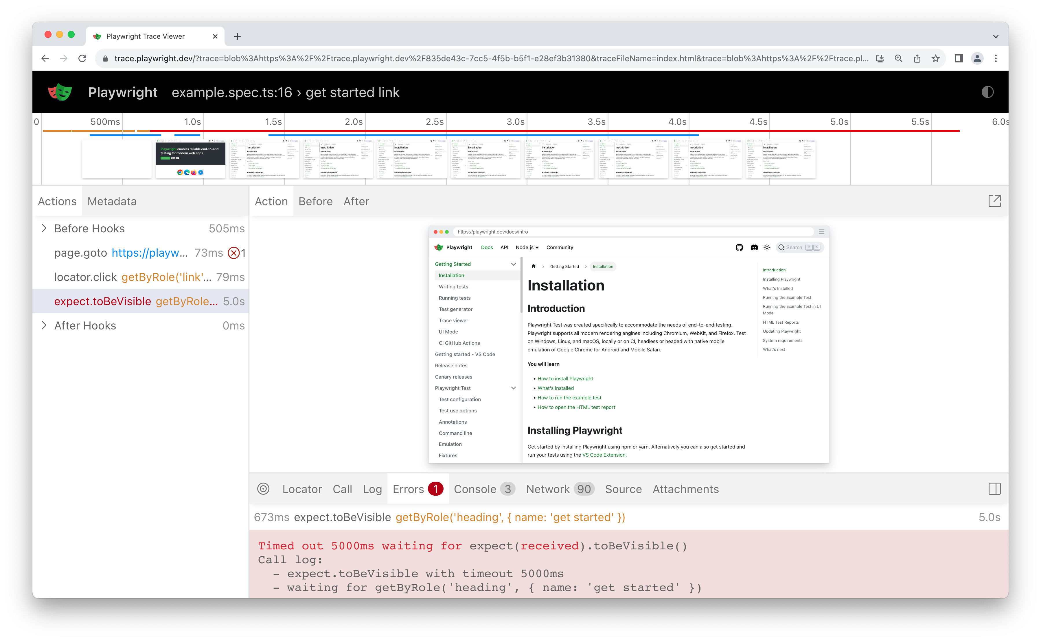
Task: Click the popout/expand icon top right
Action: pyautogui.click(x=995, y=201)
